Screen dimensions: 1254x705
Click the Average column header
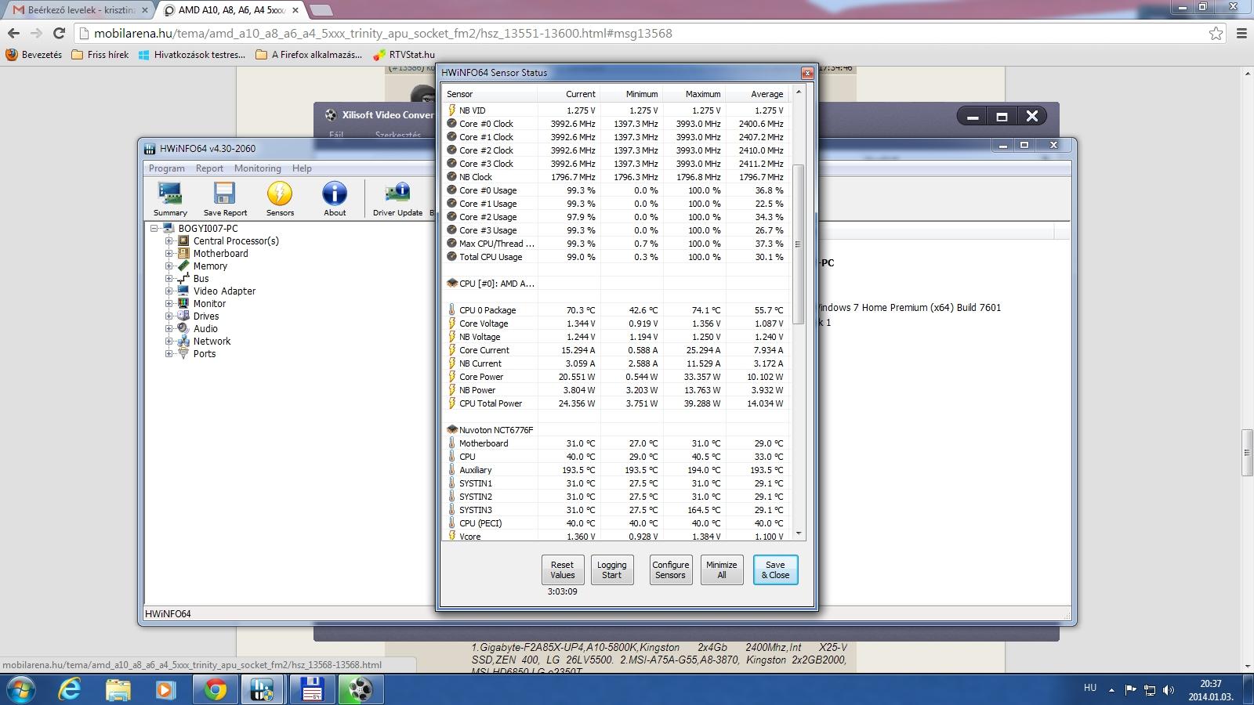tap(757, 94)
